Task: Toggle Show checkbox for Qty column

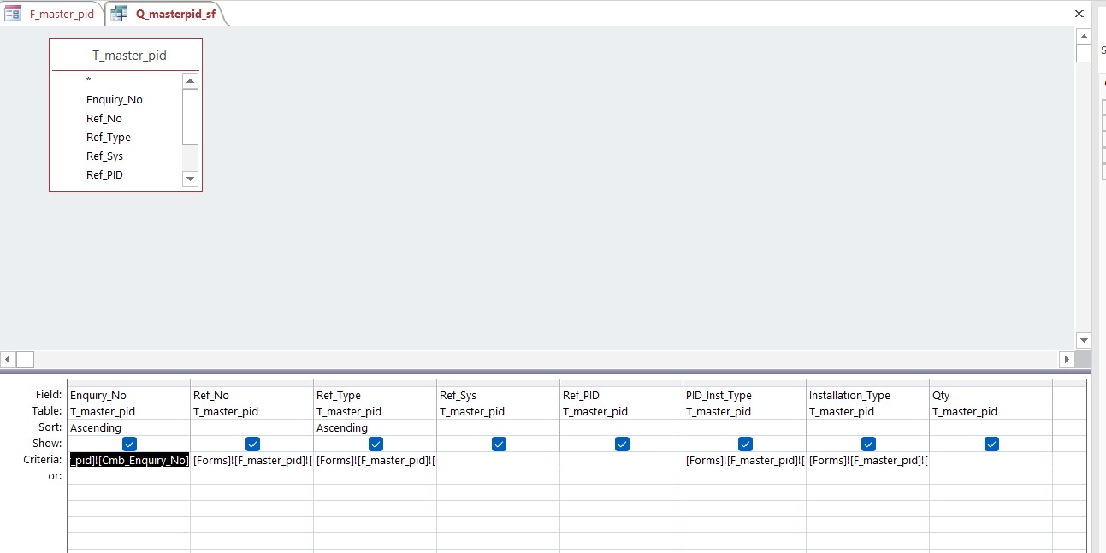Action: 991,444
